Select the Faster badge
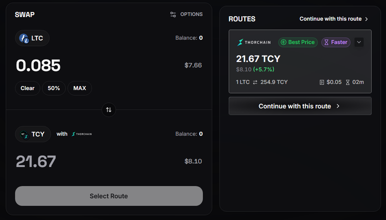The height and width of the screenshot is (220, 386). [x=336, y=42]
